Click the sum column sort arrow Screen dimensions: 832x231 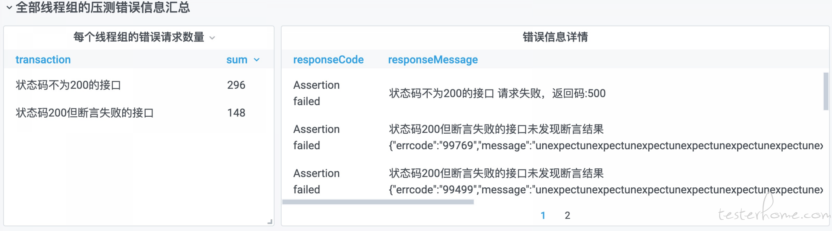coord(257,60)
